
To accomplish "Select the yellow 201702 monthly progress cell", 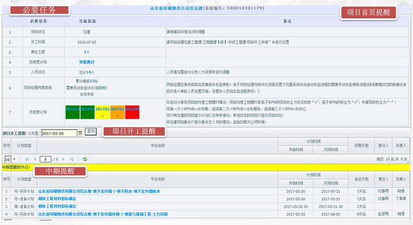I will [103, 112].
